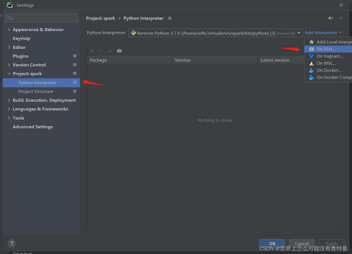Click the help question mark button
The image size is (352, 254).
click(12, 243)
